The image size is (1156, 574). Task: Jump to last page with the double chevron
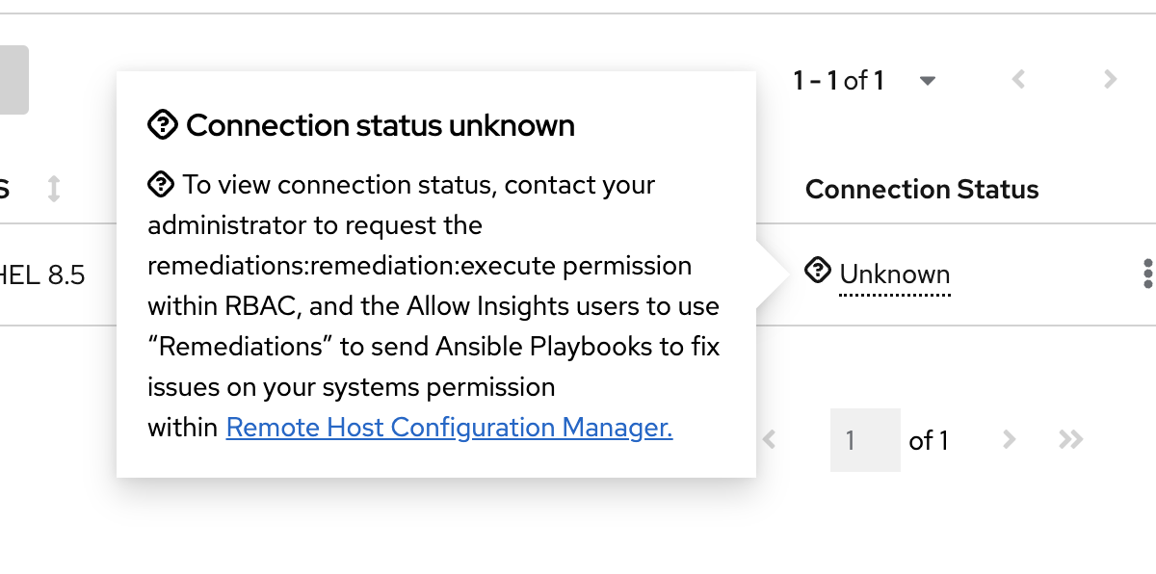[x=1070, y=440]
